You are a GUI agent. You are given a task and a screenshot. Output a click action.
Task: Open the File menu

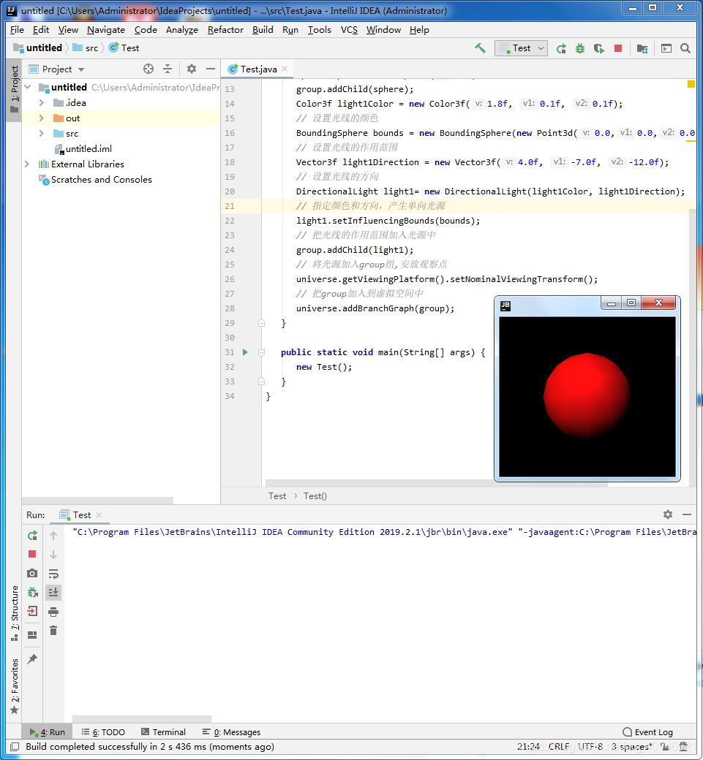click(17, 29)
